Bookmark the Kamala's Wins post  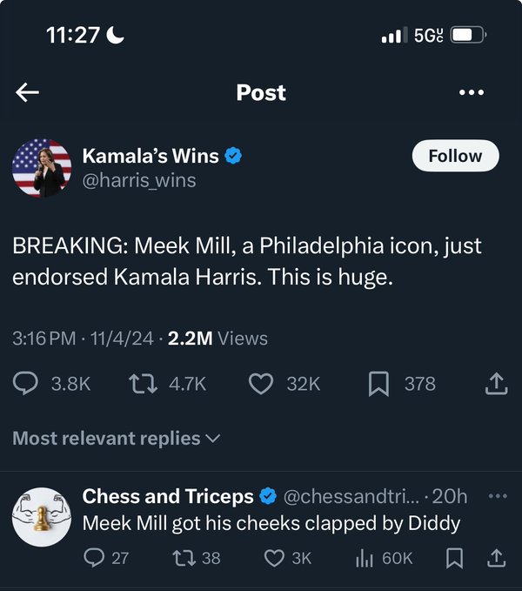click(378, 384)
